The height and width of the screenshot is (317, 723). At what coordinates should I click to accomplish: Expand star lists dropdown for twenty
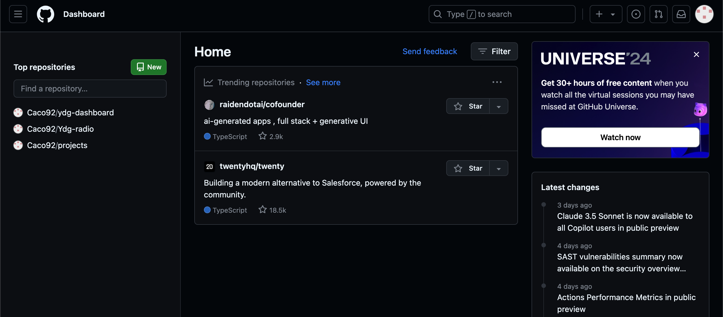pos(499,168)
